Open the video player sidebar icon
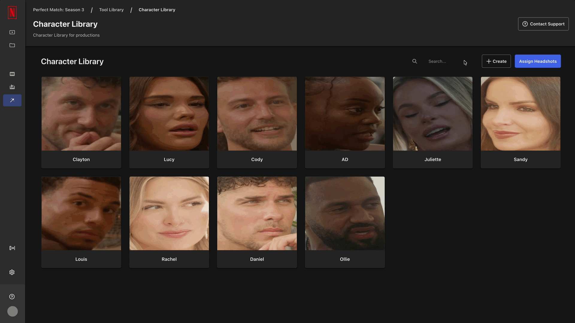575x323 pixels. click(12, 32)
